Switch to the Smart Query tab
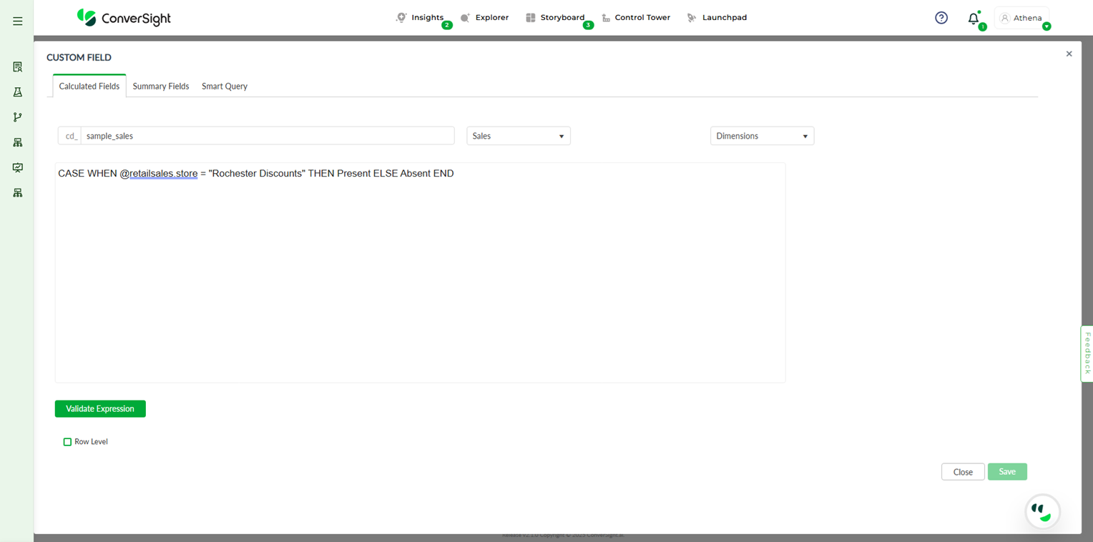Image resolution: width=1093 pixels, height=542 pixels. [x=225, y=87]
